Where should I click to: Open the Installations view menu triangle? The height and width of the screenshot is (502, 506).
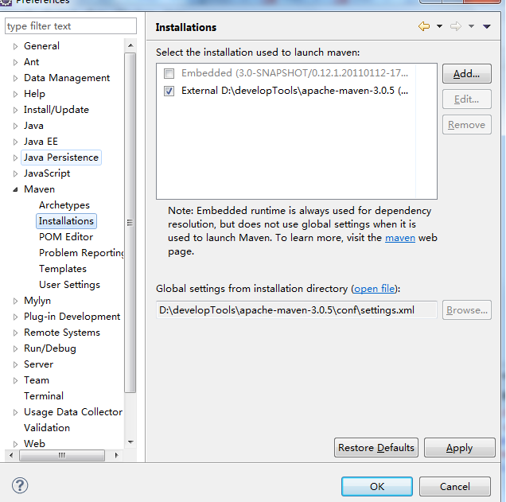tap(487, 26)
